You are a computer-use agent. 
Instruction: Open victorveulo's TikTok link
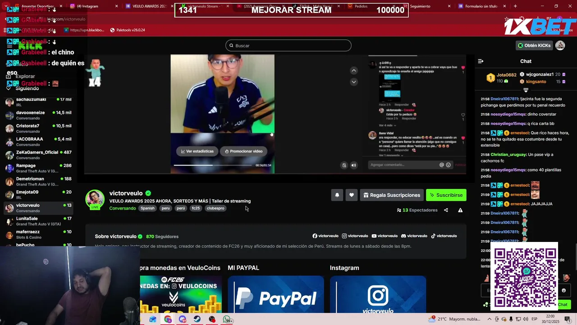coord(444,236)
